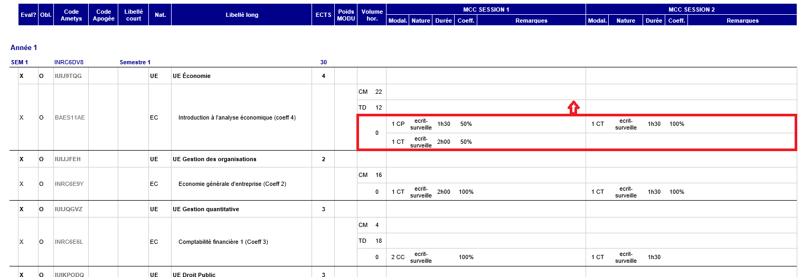Select the Libellé long column header
The height and width of the screenshot is (277, 811).
coord(242,15)
